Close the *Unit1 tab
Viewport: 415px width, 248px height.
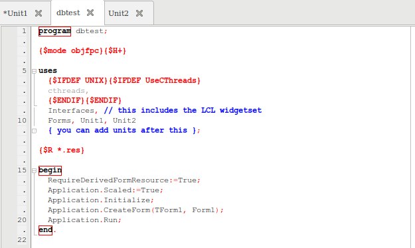pyautogui.click(x=39, y=13)
